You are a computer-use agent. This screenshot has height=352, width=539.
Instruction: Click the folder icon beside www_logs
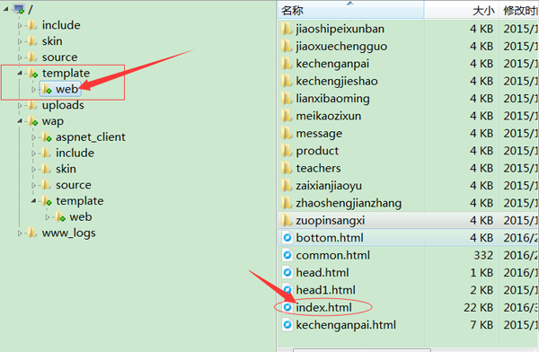[32, 233]
